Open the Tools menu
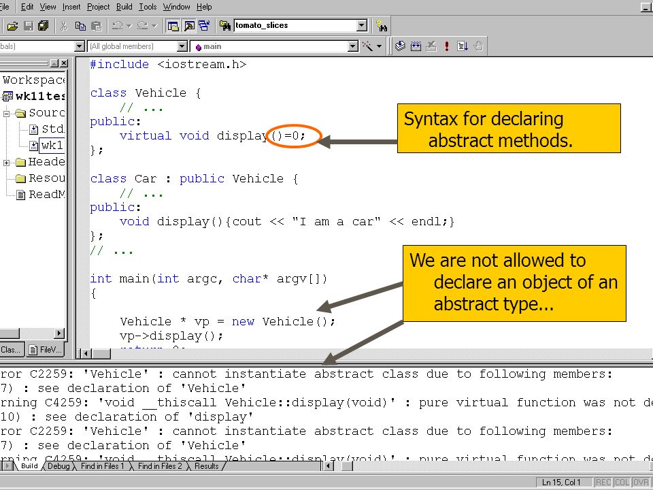 [148, 7]
